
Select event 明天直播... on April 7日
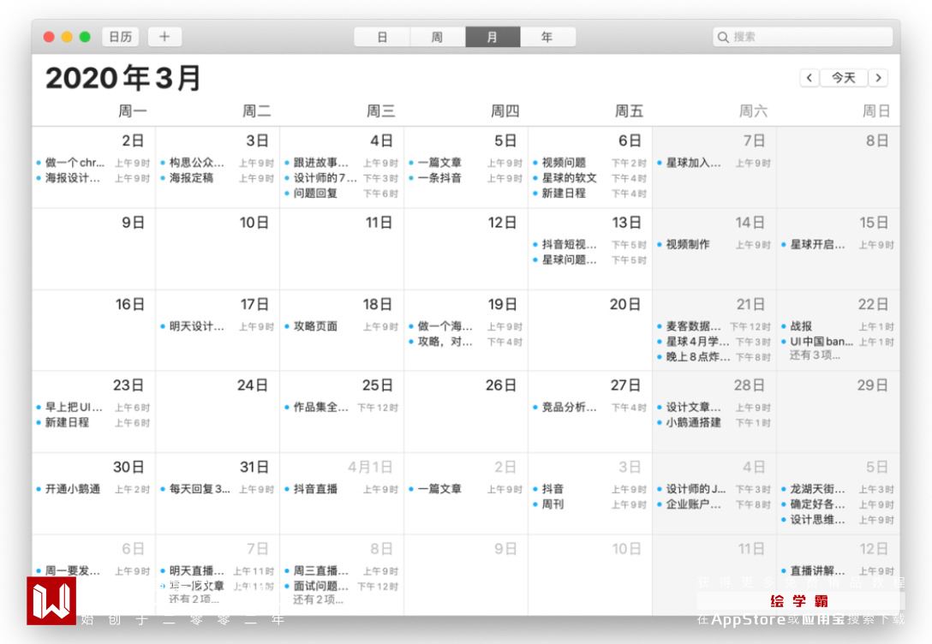[x=218, y=571]
